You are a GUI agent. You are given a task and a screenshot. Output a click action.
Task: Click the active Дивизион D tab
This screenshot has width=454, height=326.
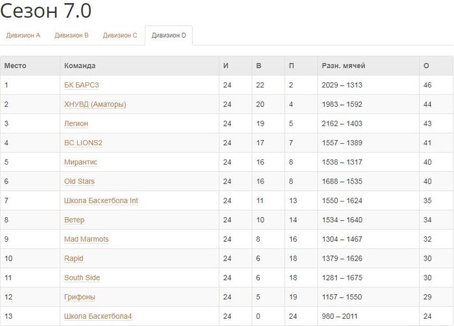[x=169, y=36]
